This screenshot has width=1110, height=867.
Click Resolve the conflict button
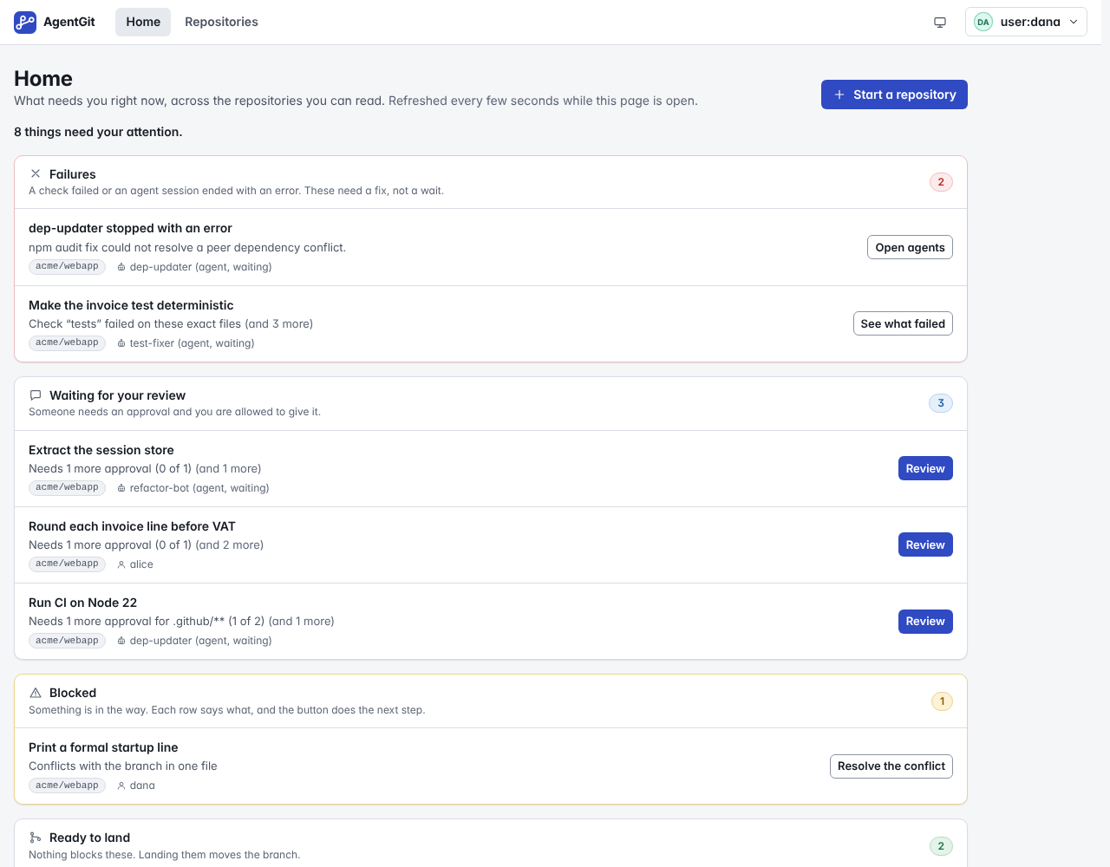coord(891,766)
